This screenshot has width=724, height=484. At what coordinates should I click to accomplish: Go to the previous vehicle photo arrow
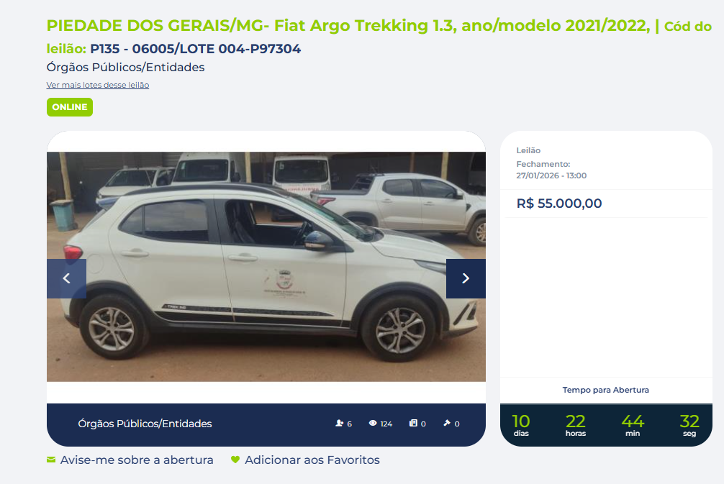[x=66, y=278]
